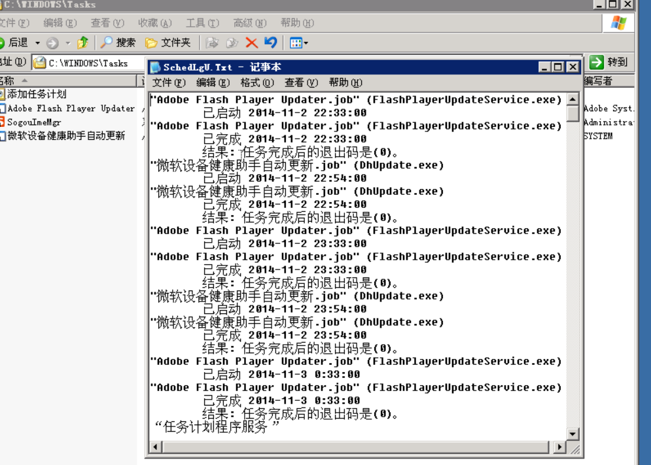Image resolution: width=651 pixels, height=465 pixels.
Task: Open Explorer 查看(V) menu
Action: coord(107,23)
